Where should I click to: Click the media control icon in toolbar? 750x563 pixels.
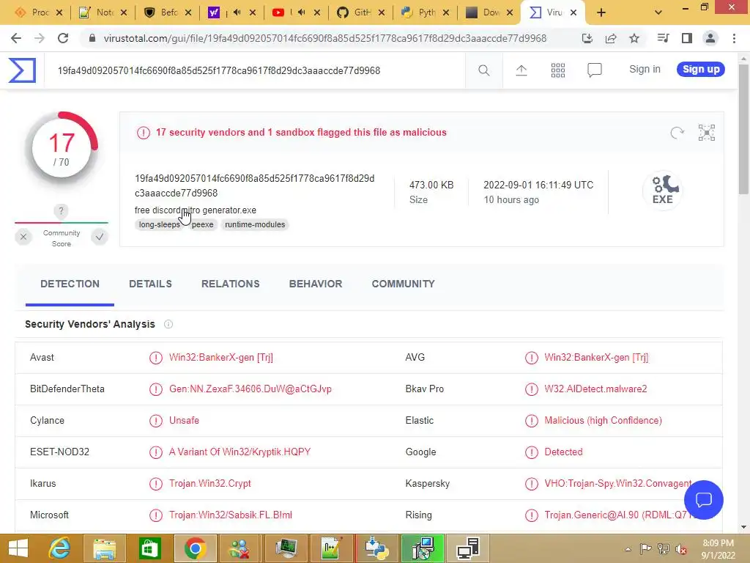pyautogui.click(x=663, y=38)
